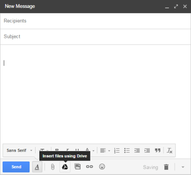Apply quote formatting icon

[x=158, y=150]
